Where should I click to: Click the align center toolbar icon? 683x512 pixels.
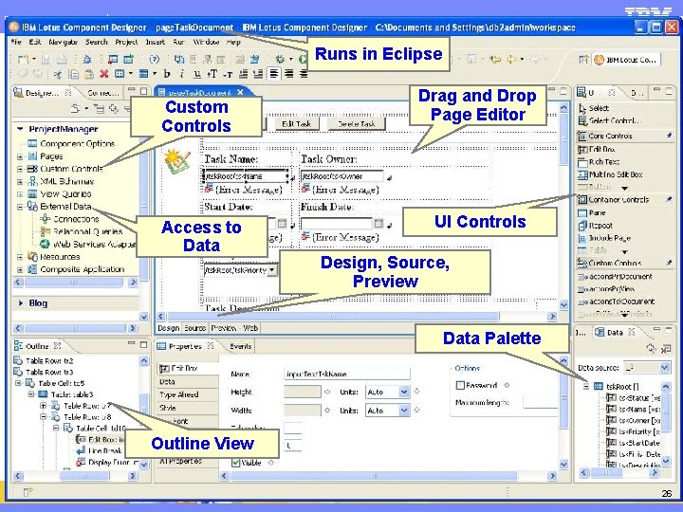[288, 74]
